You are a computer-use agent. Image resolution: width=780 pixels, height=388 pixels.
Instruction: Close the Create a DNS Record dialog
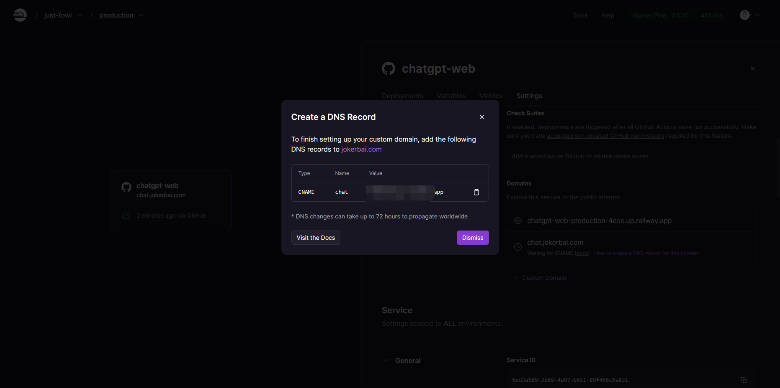pos(482,117)
